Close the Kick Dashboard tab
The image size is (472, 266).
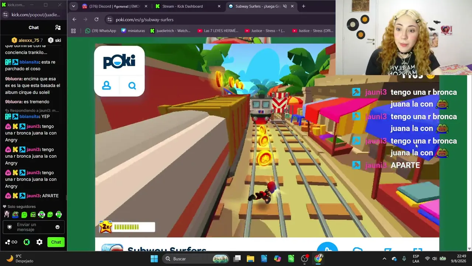219,6
